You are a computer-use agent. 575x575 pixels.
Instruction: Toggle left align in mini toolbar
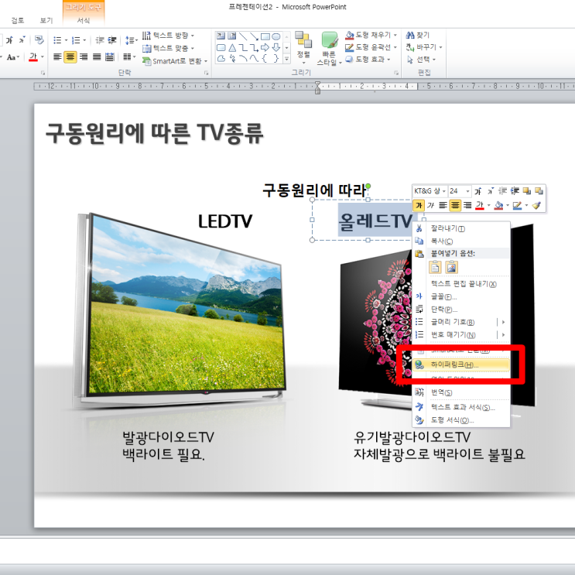pyautogui.click(x=443, y=205)
